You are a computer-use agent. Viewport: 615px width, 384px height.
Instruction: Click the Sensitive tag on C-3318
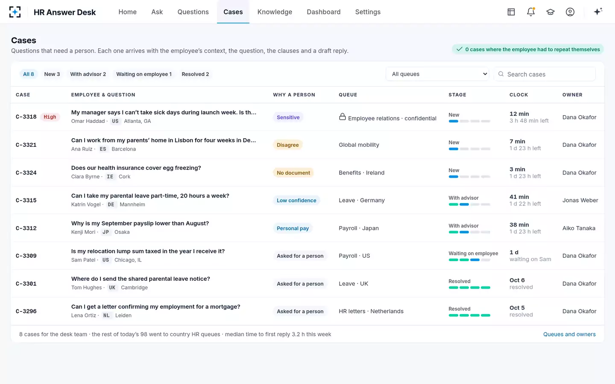(x=288, y=117)
